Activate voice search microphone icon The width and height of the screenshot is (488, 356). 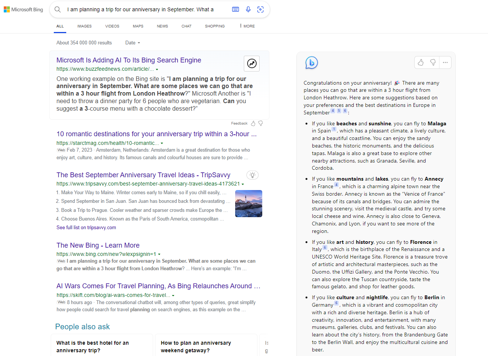tap(248, 9)
